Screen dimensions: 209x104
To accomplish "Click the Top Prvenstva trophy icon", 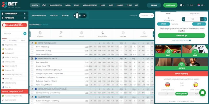I will [3, 14].
